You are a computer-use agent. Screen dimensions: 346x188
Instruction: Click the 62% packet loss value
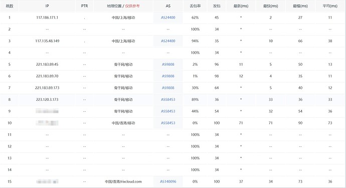pos(195,18)
